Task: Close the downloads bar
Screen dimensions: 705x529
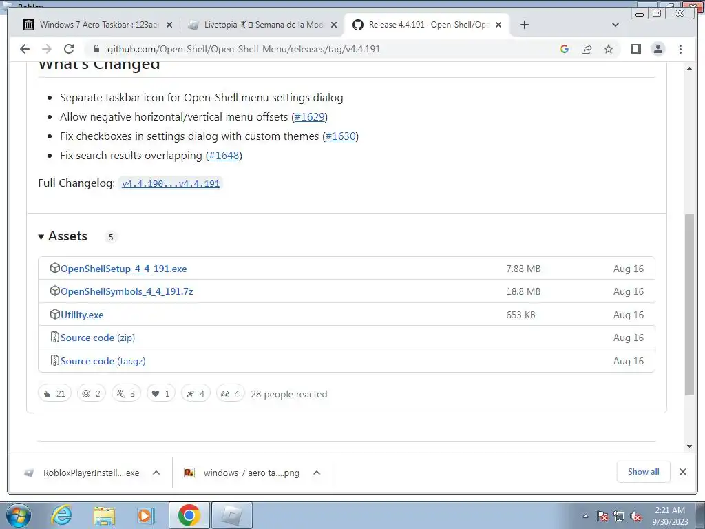Action: (682, 472)
